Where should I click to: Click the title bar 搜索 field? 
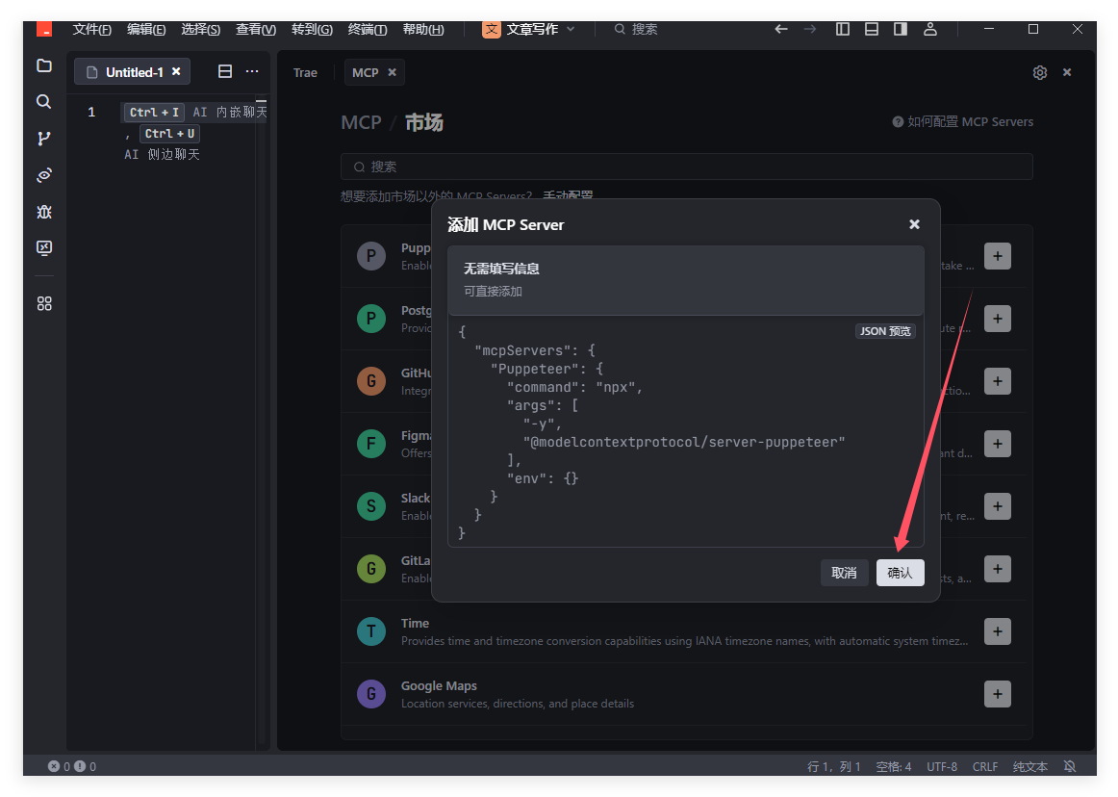(x=645, y=29)
